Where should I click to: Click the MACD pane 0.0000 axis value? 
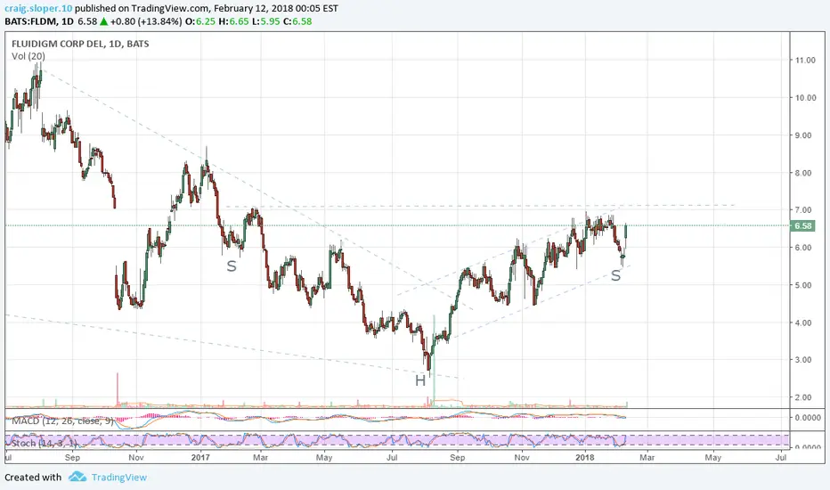click(808, 418)
